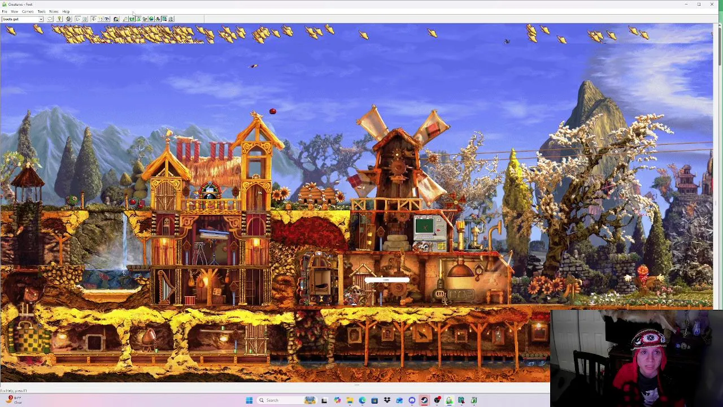
Task: Open the Norns menu
Action: (x=54, y=11)
